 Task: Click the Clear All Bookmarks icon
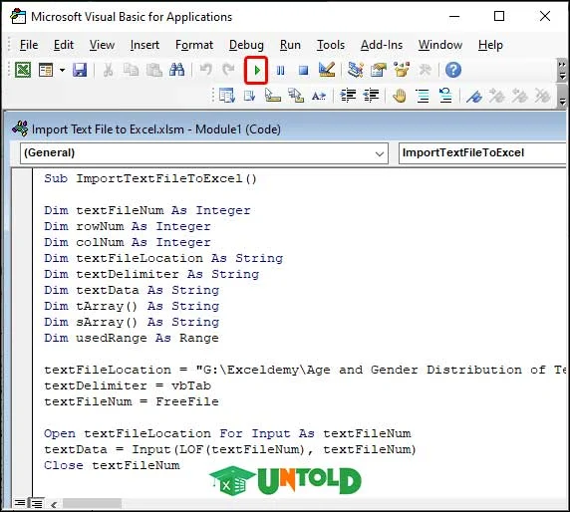coord(542,96)
